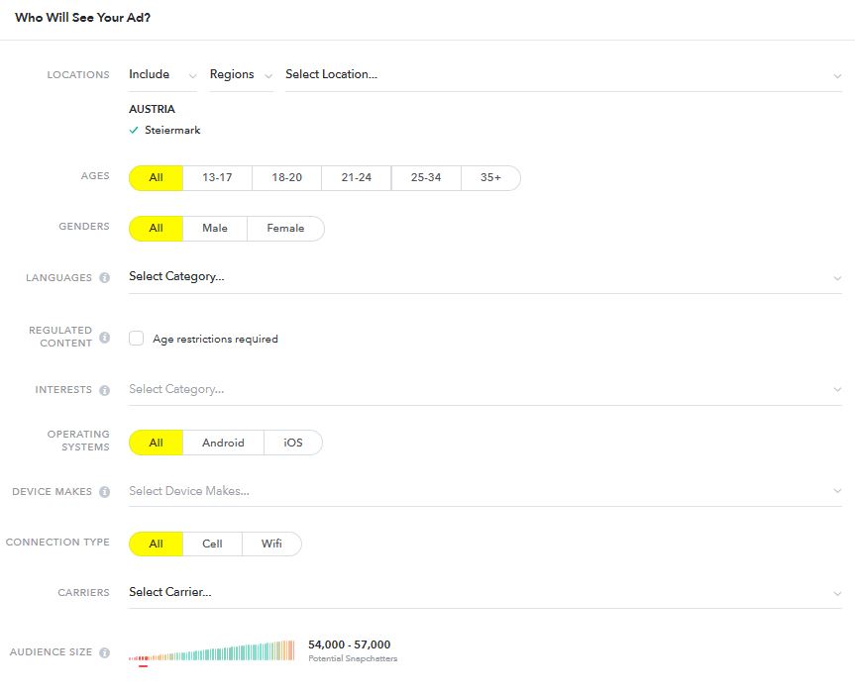
Task: Expand the Select Carrier dropdown
Action: [x=485, y=593]
